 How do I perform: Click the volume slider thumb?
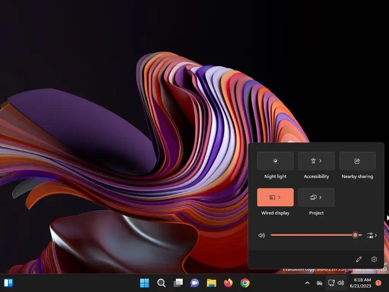pos(355,235)
